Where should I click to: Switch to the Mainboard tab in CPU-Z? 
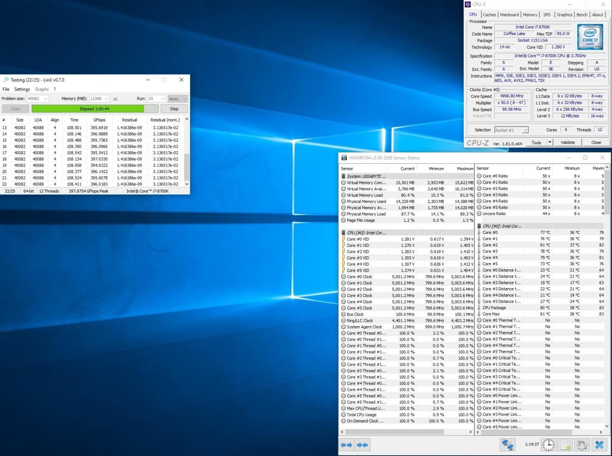pyautogui.click(x=509, y=15)
